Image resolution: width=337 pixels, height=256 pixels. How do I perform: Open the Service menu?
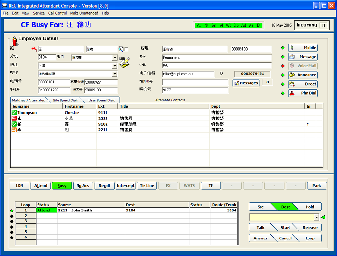pos(39,13)
